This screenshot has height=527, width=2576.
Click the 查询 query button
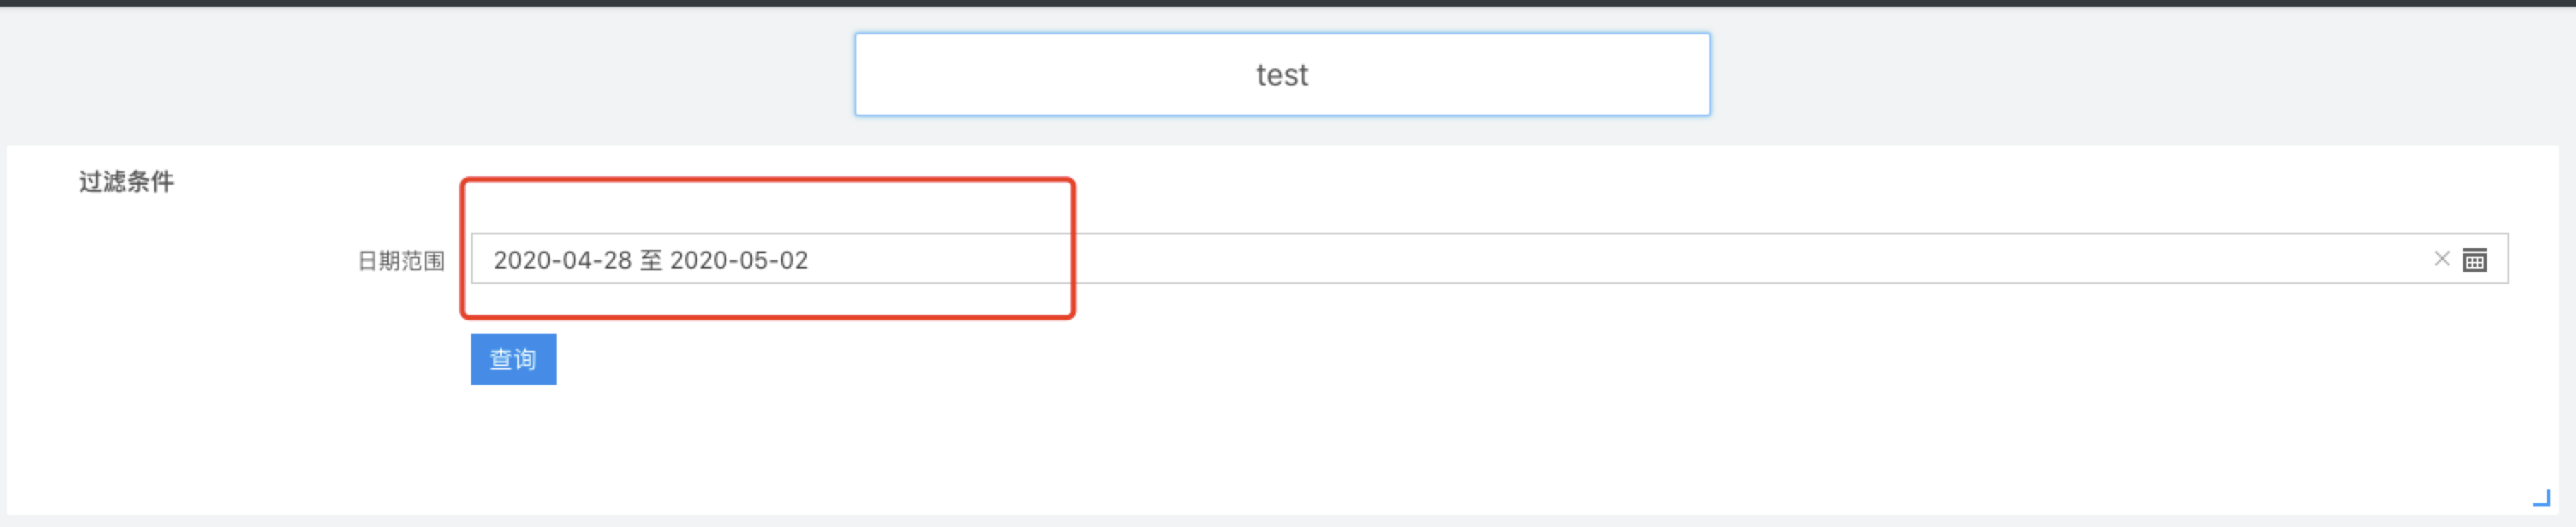pyautogui.click(x=513, y=358)
